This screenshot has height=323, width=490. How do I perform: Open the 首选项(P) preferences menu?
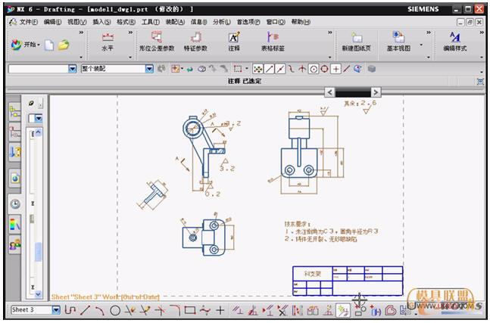(x=247, y=22)
